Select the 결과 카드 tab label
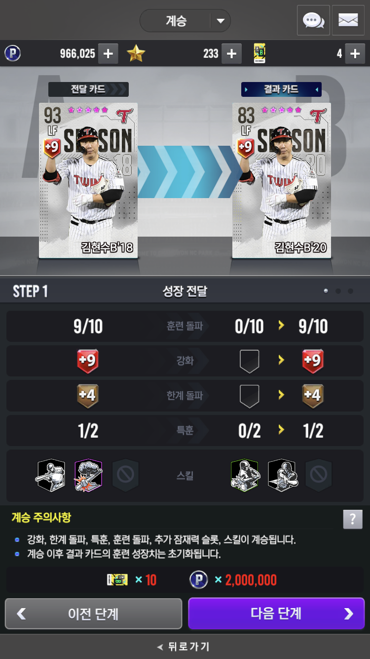 281,89
